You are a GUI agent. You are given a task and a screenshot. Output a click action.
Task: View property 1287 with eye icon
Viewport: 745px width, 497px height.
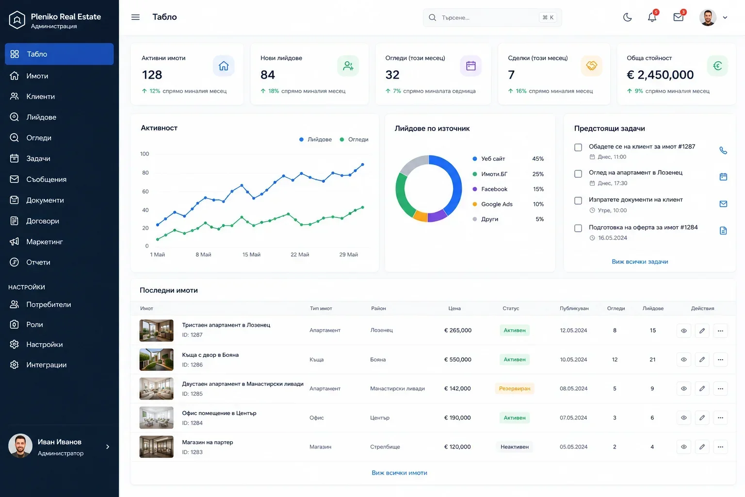(x=683, y=331)
